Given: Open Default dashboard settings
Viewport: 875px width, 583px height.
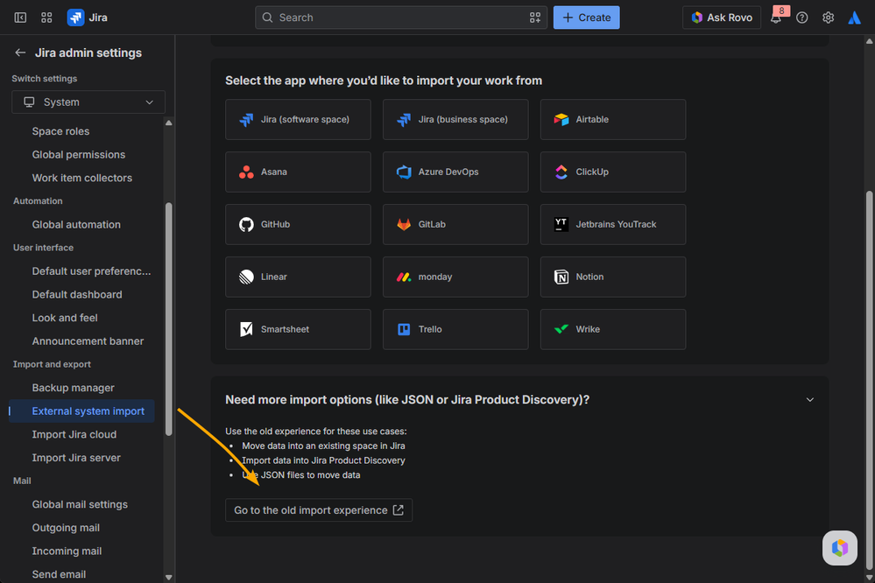Looking at the screenshot, I should 76,295.
